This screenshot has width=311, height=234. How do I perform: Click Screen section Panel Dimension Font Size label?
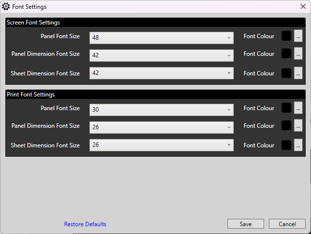pos(45,54)
